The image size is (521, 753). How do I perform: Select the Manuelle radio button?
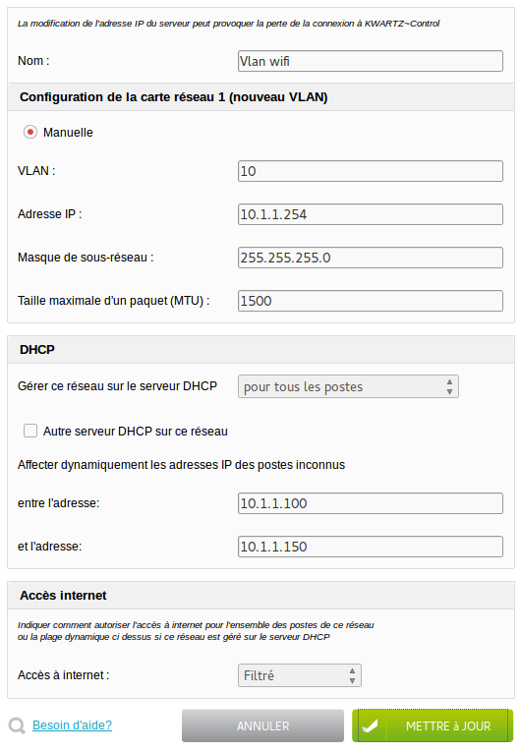30,132
